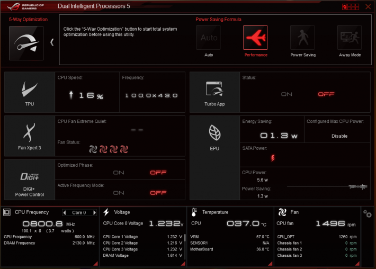Turn Optimized Phase OFF

pos(158,173)
